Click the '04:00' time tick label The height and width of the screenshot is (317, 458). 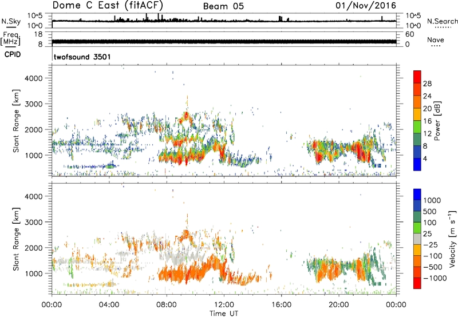109,305
